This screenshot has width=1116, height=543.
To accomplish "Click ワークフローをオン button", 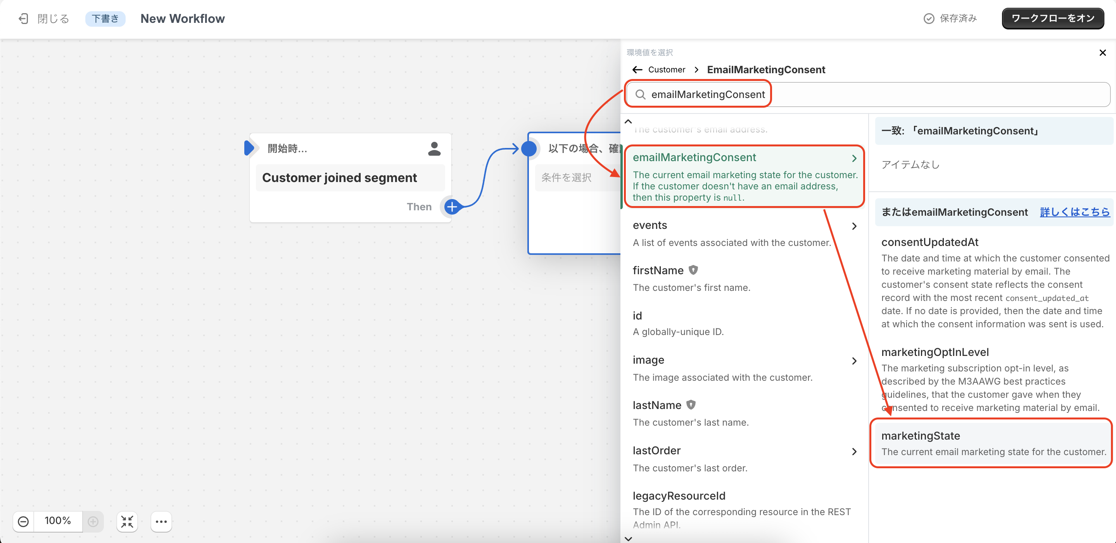I will point(1052,18).
